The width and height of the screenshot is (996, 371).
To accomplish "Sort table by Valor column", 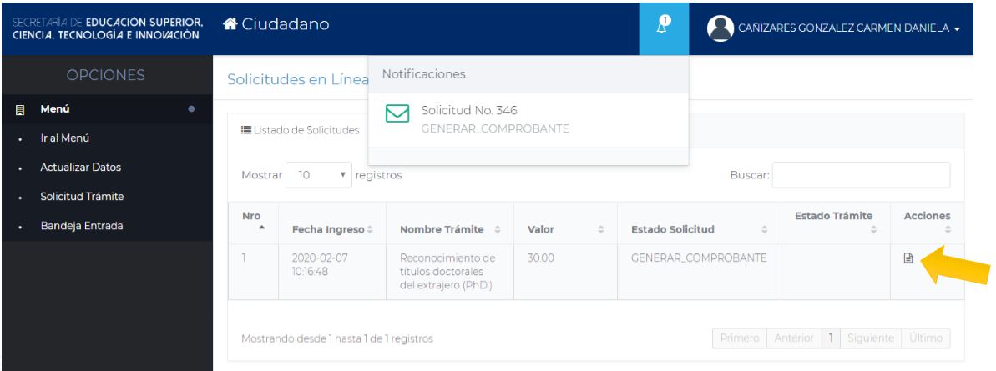I will [x=554, y=229].
